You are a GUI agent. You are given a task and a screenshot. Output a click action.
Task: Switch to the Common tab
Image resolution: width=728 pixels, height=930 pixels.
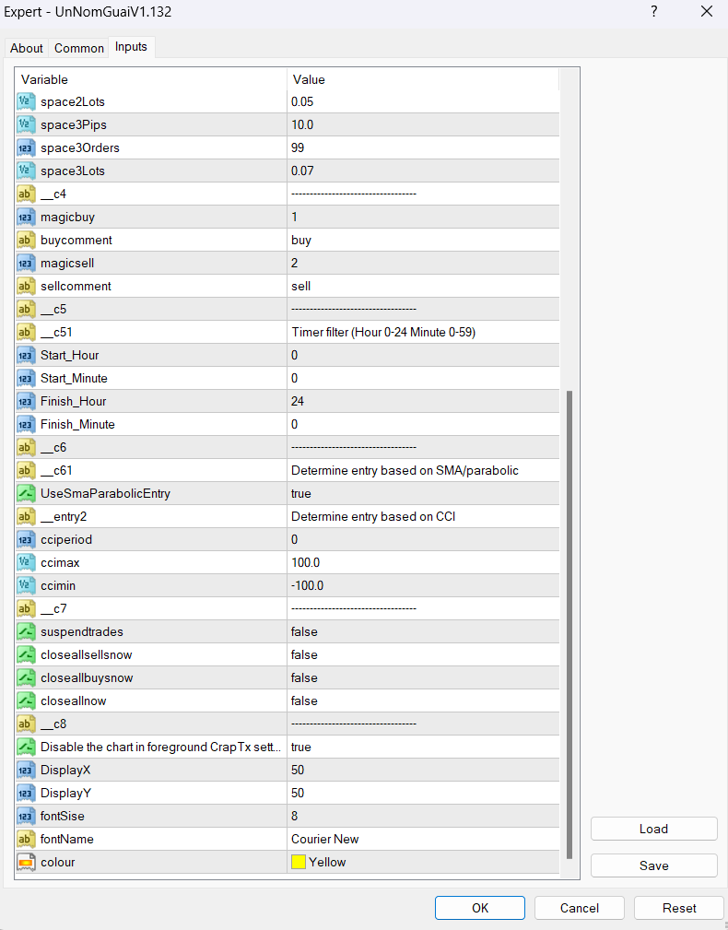coord(79,48)
